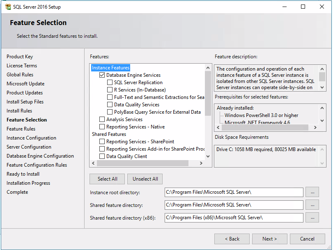333x250 pixels.
Task: Proceed with the Next button
Action: coord(269,239)
